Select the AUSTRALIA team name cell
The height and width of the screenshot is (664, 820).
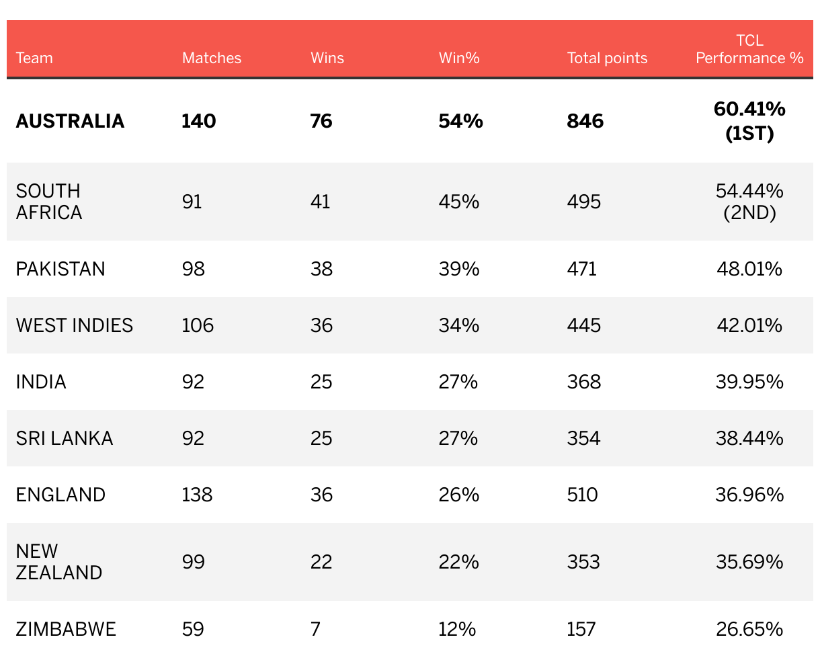[70, 121]
